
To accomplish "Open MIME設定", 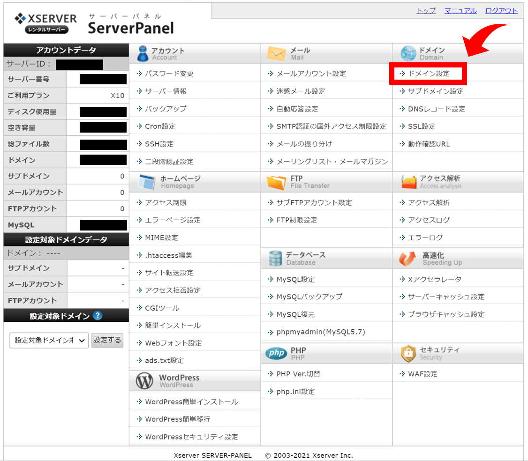I will tap(162, 238).
